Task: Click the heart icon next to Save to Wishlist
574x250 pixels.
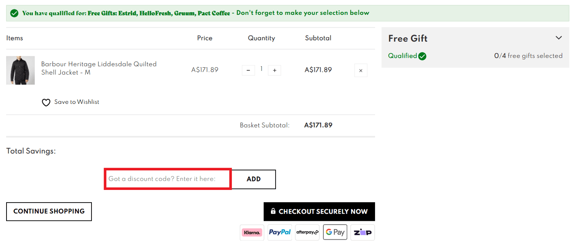Action: point(46,102)
